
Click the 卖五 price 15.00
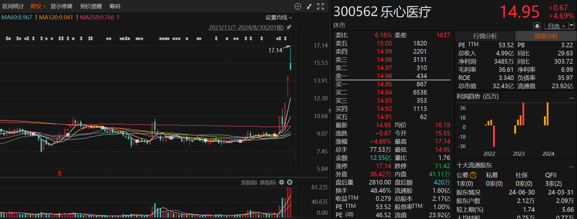pyautogui.click(x=384, y=43)
